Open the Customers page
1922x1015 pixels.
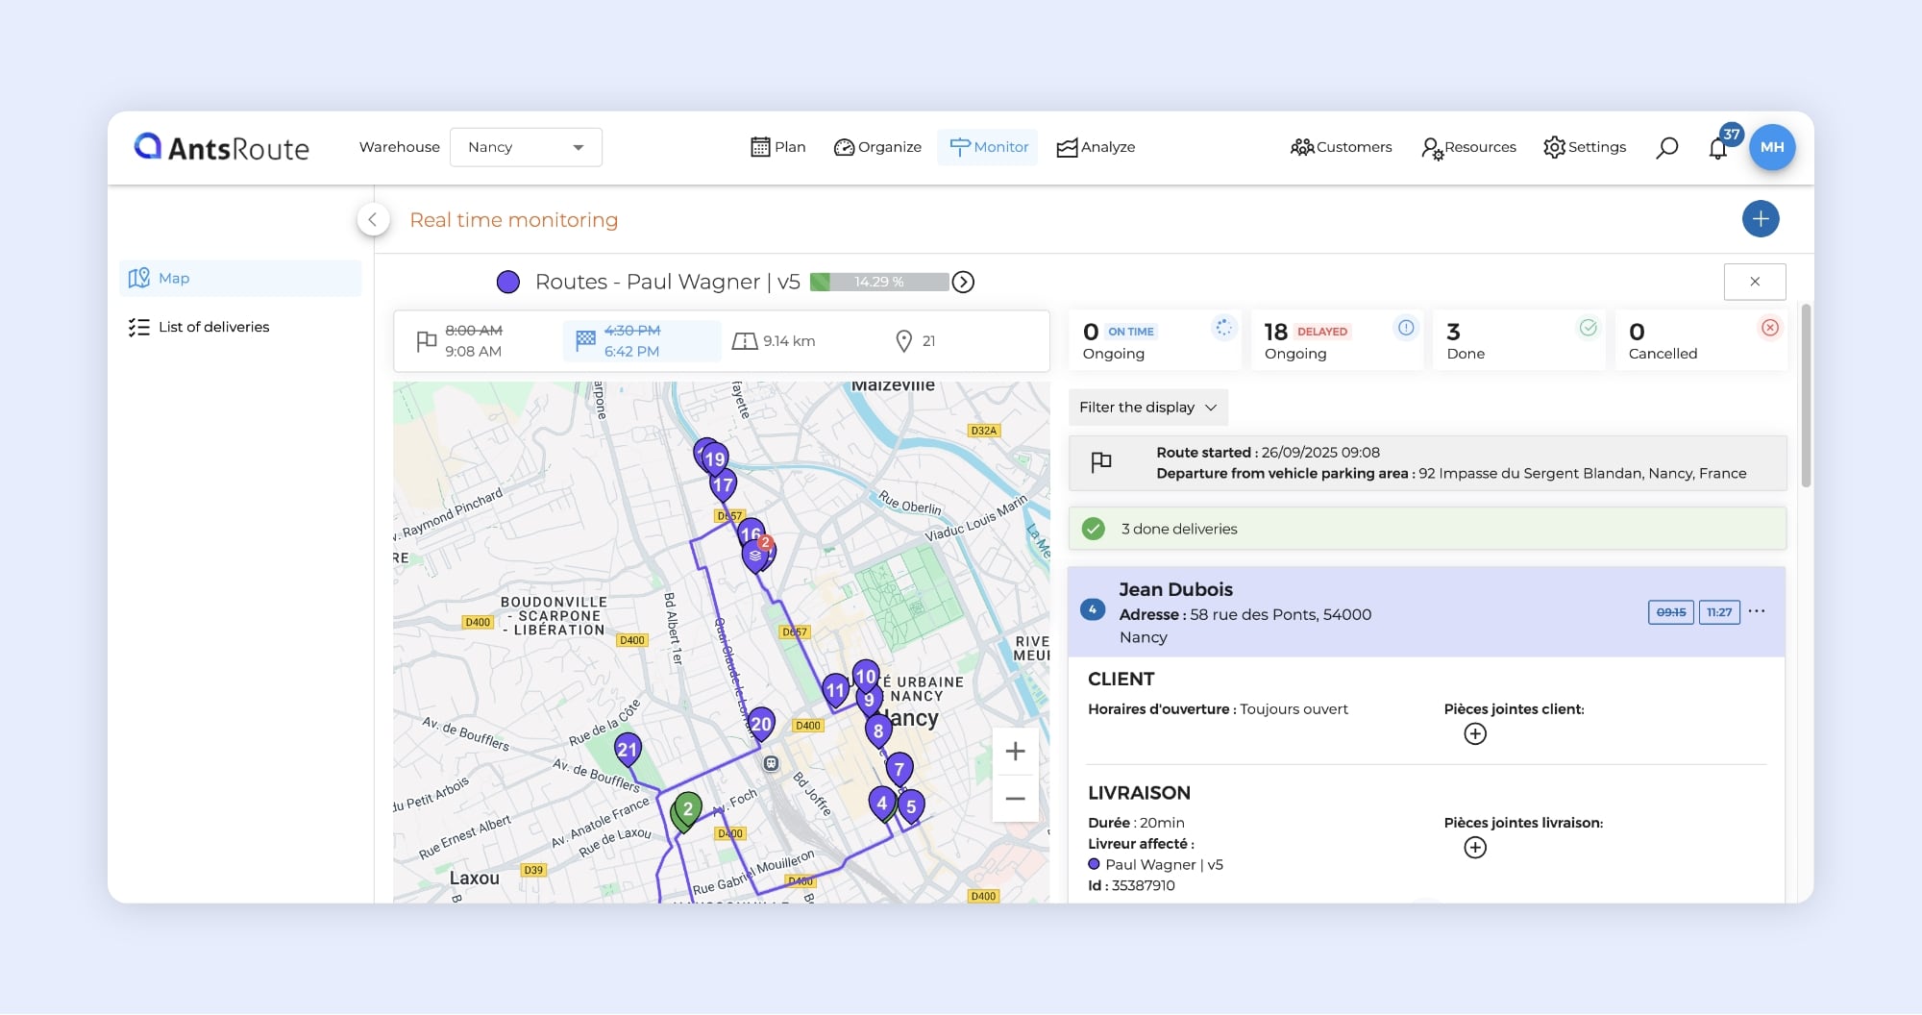[1342, 147]
